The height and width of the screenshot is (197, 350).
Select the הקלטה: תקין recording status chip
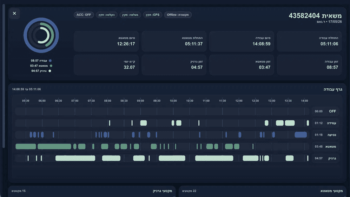107,15
